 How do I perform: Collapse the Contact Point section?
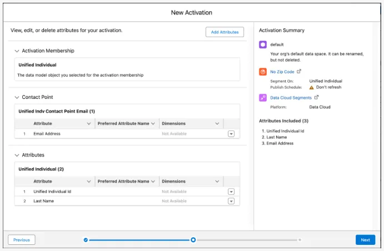coord(17,97)
